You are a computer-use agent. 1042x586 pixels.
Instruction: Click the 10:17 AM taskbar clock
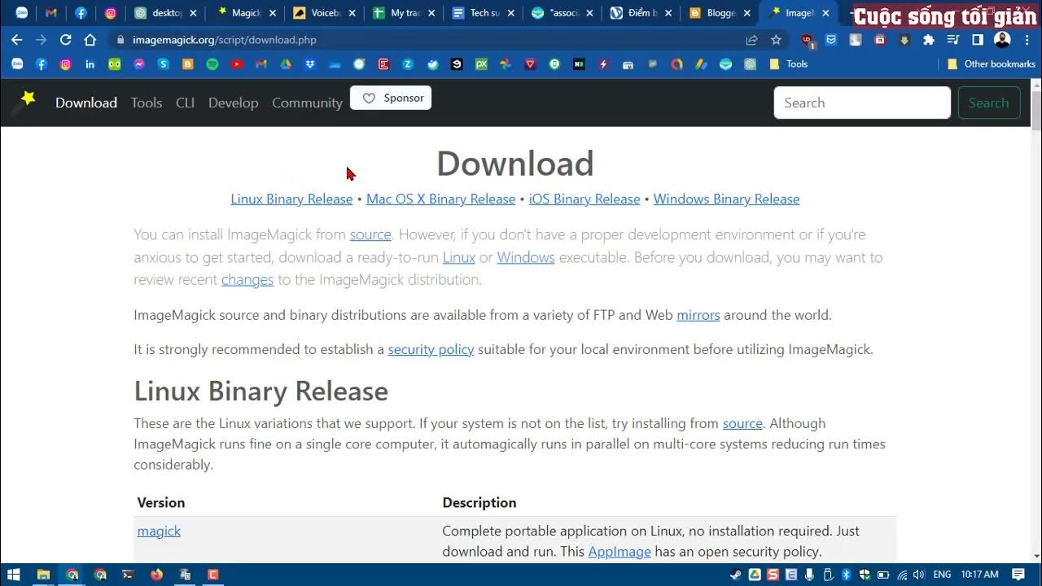click(x=979, y=575)
